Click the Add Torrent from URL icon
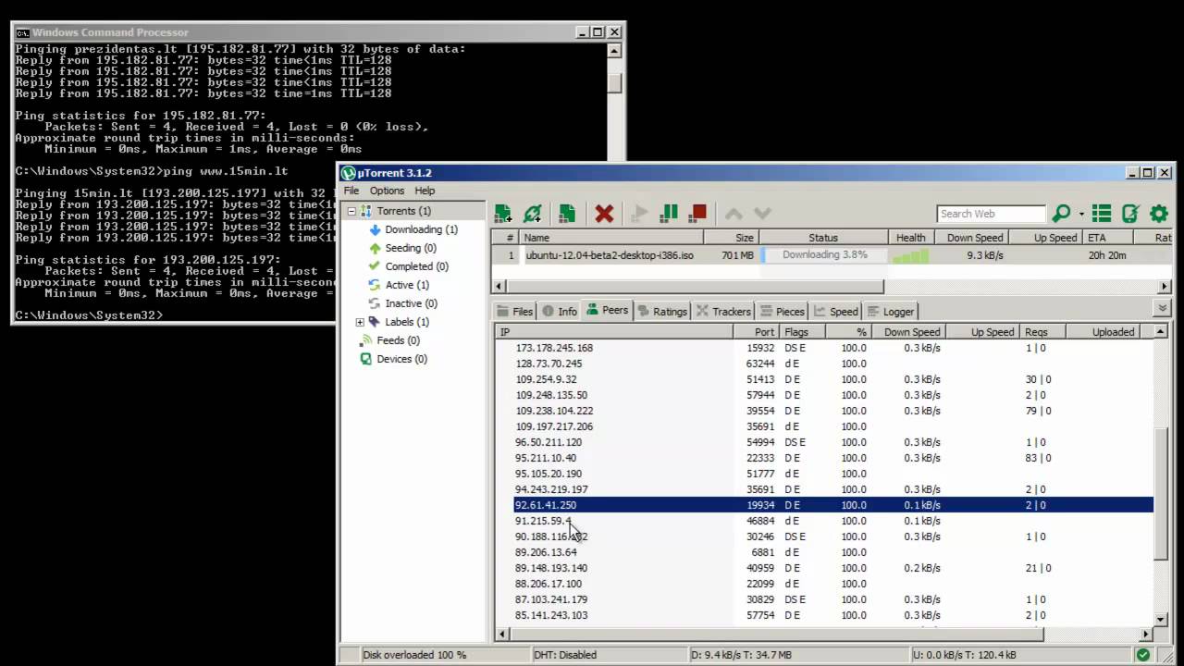Image resolution: width=1184 pixels, height=666 pixels. coord(533,214)
